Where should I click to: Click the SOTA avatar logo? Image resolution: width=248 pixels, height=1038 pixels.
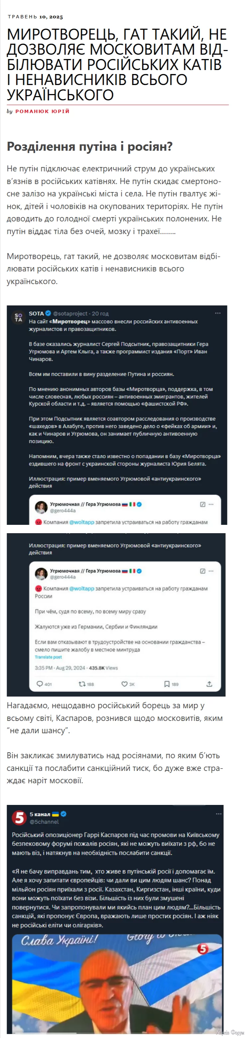coord(19,317)
